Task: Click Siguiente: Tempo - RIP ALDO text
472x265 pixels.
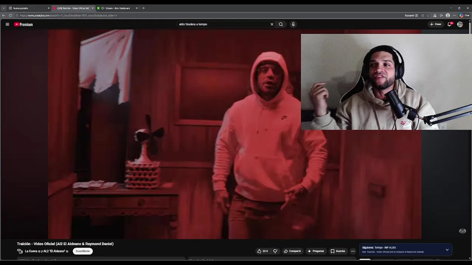Action: 379,248
